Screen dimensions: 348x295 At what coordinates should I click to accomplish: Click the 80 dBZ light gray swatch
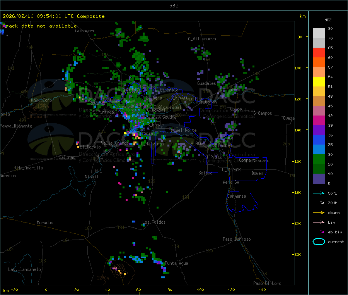pos(319,33)
